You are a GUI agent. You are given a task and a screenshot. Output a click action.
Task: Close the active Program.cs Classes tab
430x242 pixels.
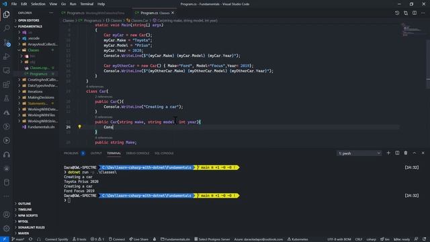click(x=173, y=13)
